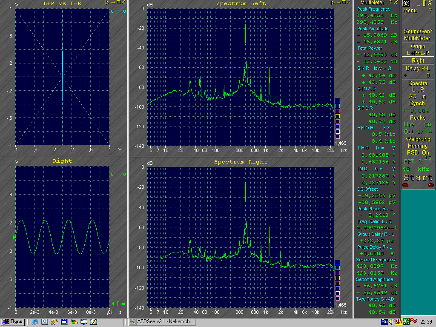Click the MultiMeter help question mark
Viewport: 436px width, 327px height.
[x=390, y=3]
